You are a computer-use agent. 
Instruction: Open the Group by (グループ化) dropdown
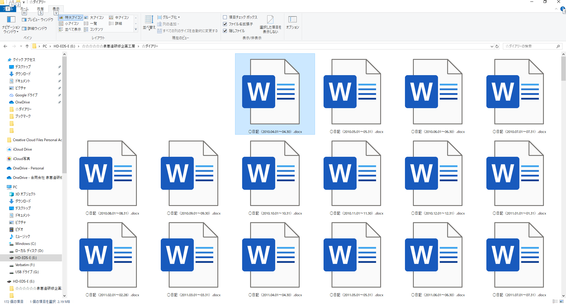tap(169, 17)
